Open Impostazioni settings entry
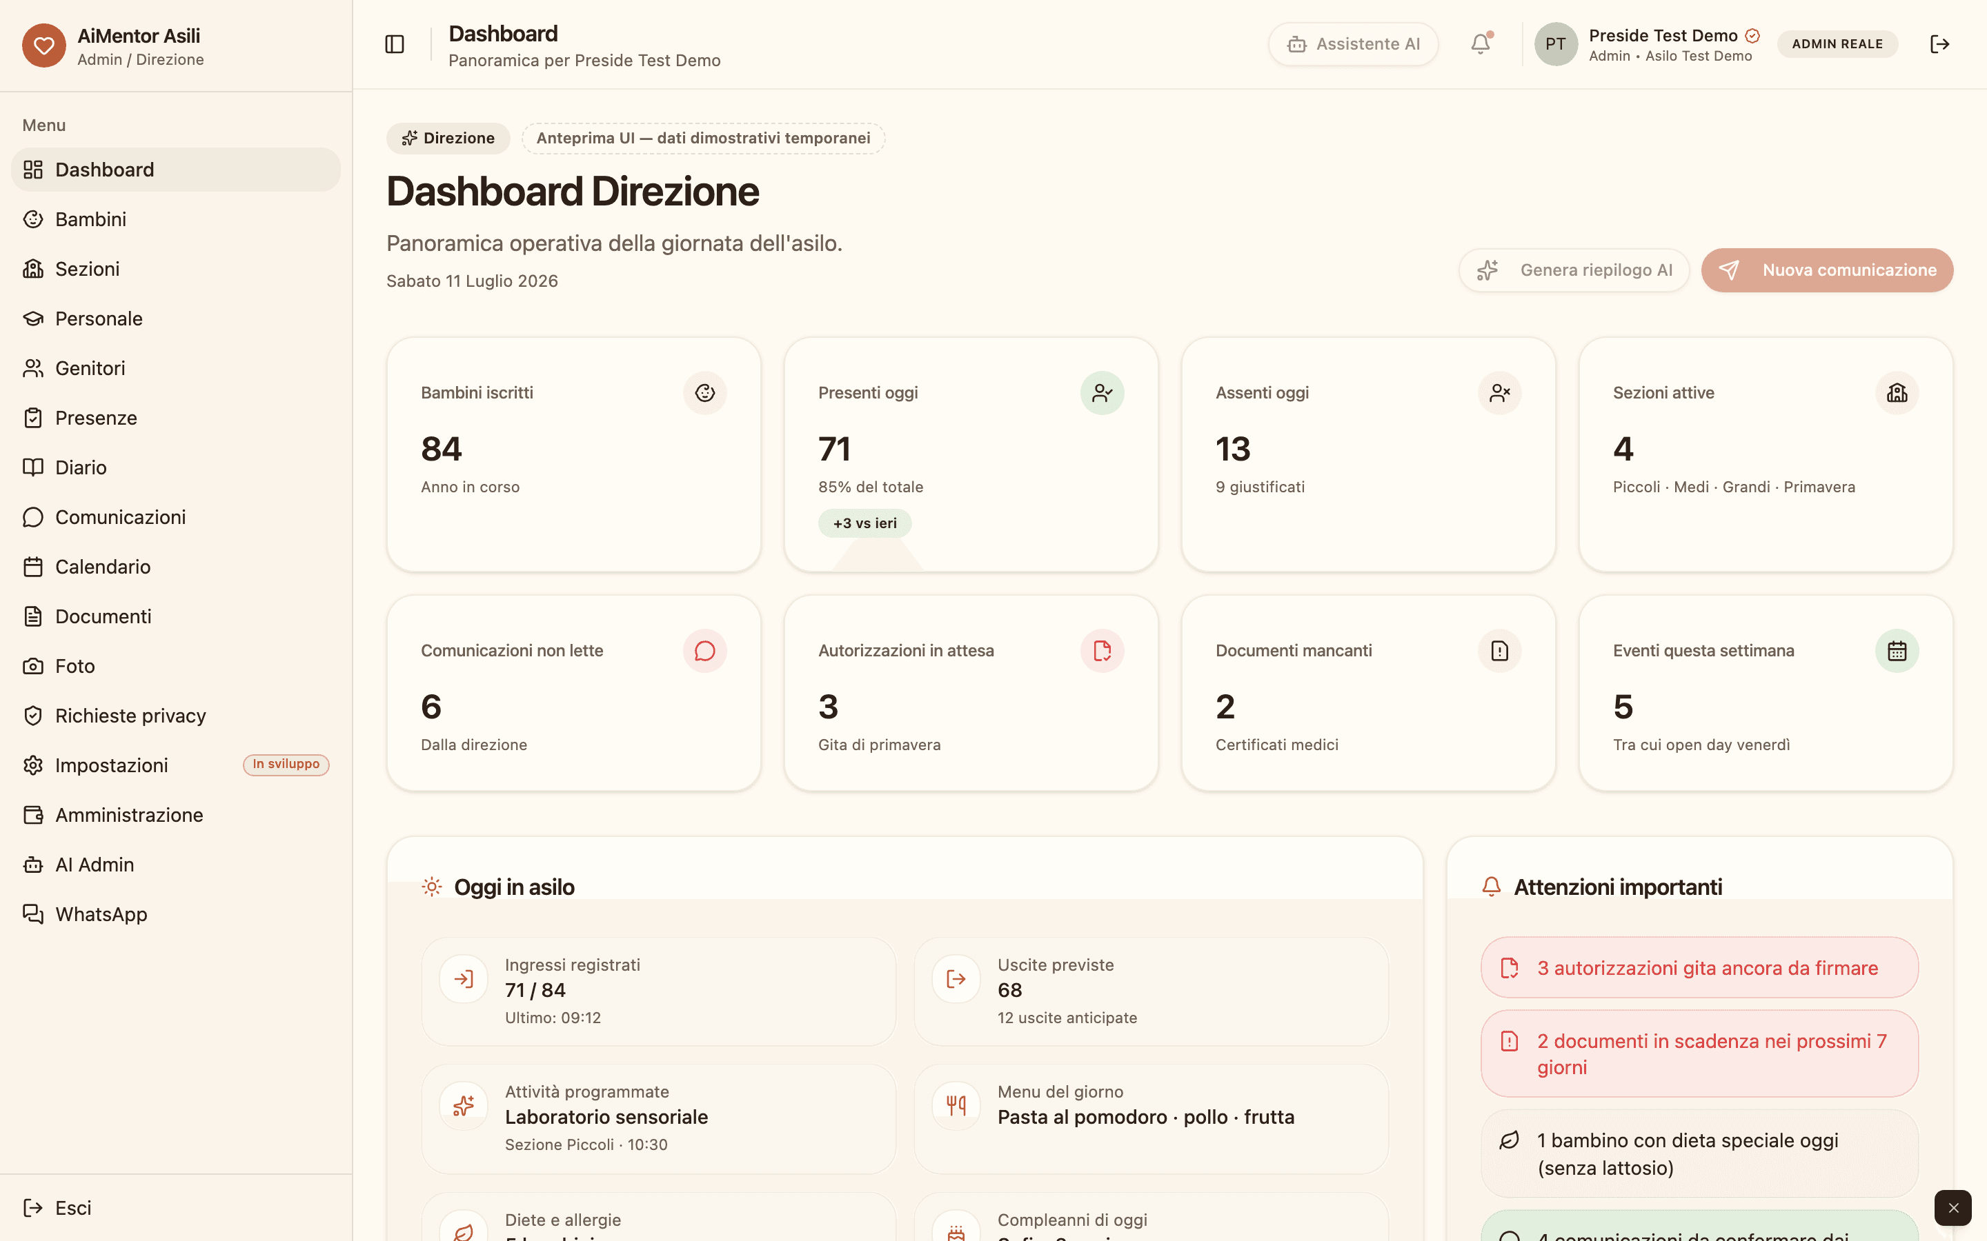This screenshot has width=1987, height=1241. coord(176,766)
